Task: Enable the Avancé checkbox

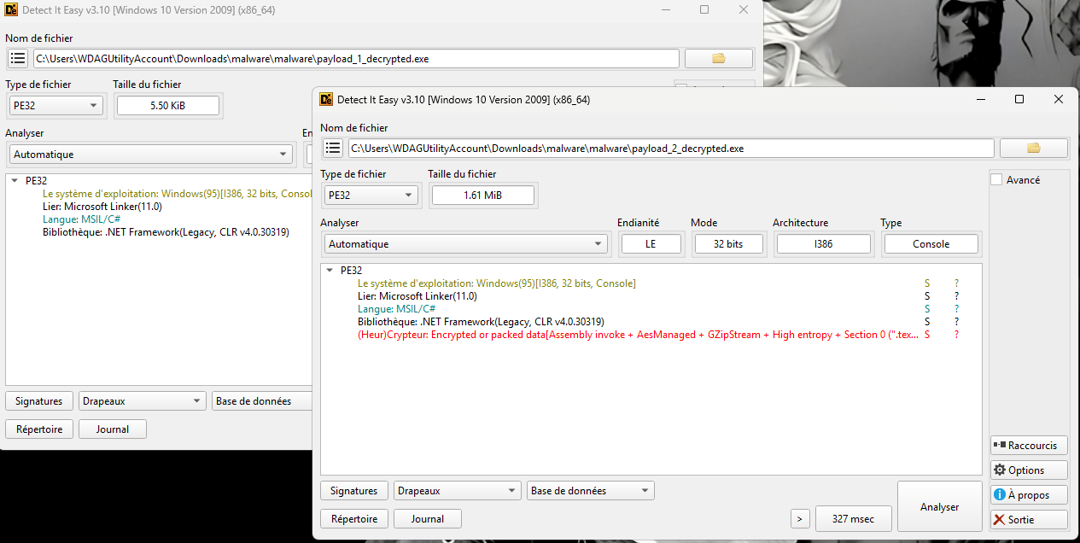Action: pos(996,180)
